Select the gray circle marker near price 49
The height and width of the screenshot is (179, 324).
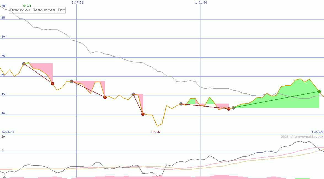click(71, 81)
